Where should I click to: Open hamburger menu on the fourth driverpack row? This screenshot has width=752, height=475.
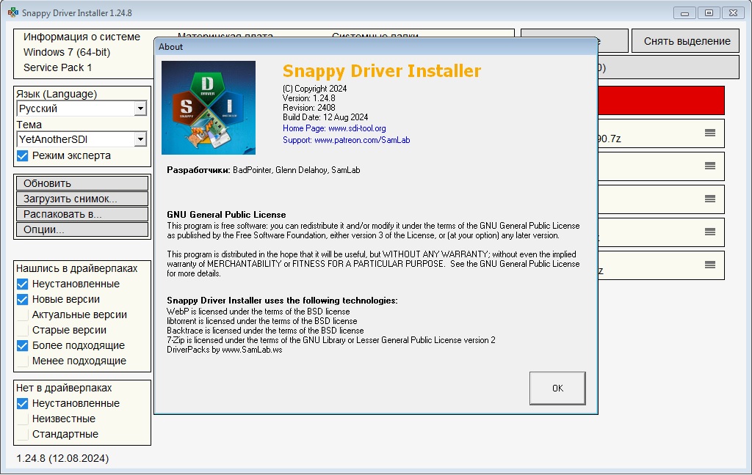click(x=710, y=232)
